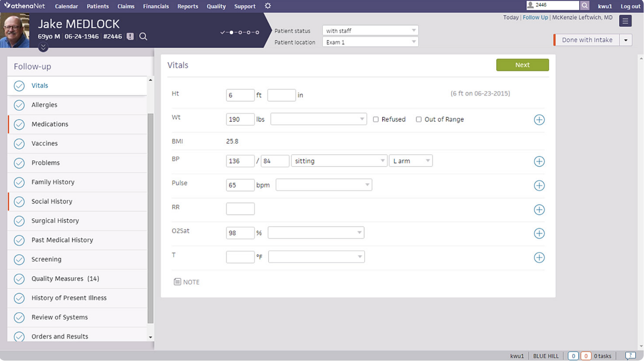Click the NOTE icon under vitals
644x362 pixels.
177,282
